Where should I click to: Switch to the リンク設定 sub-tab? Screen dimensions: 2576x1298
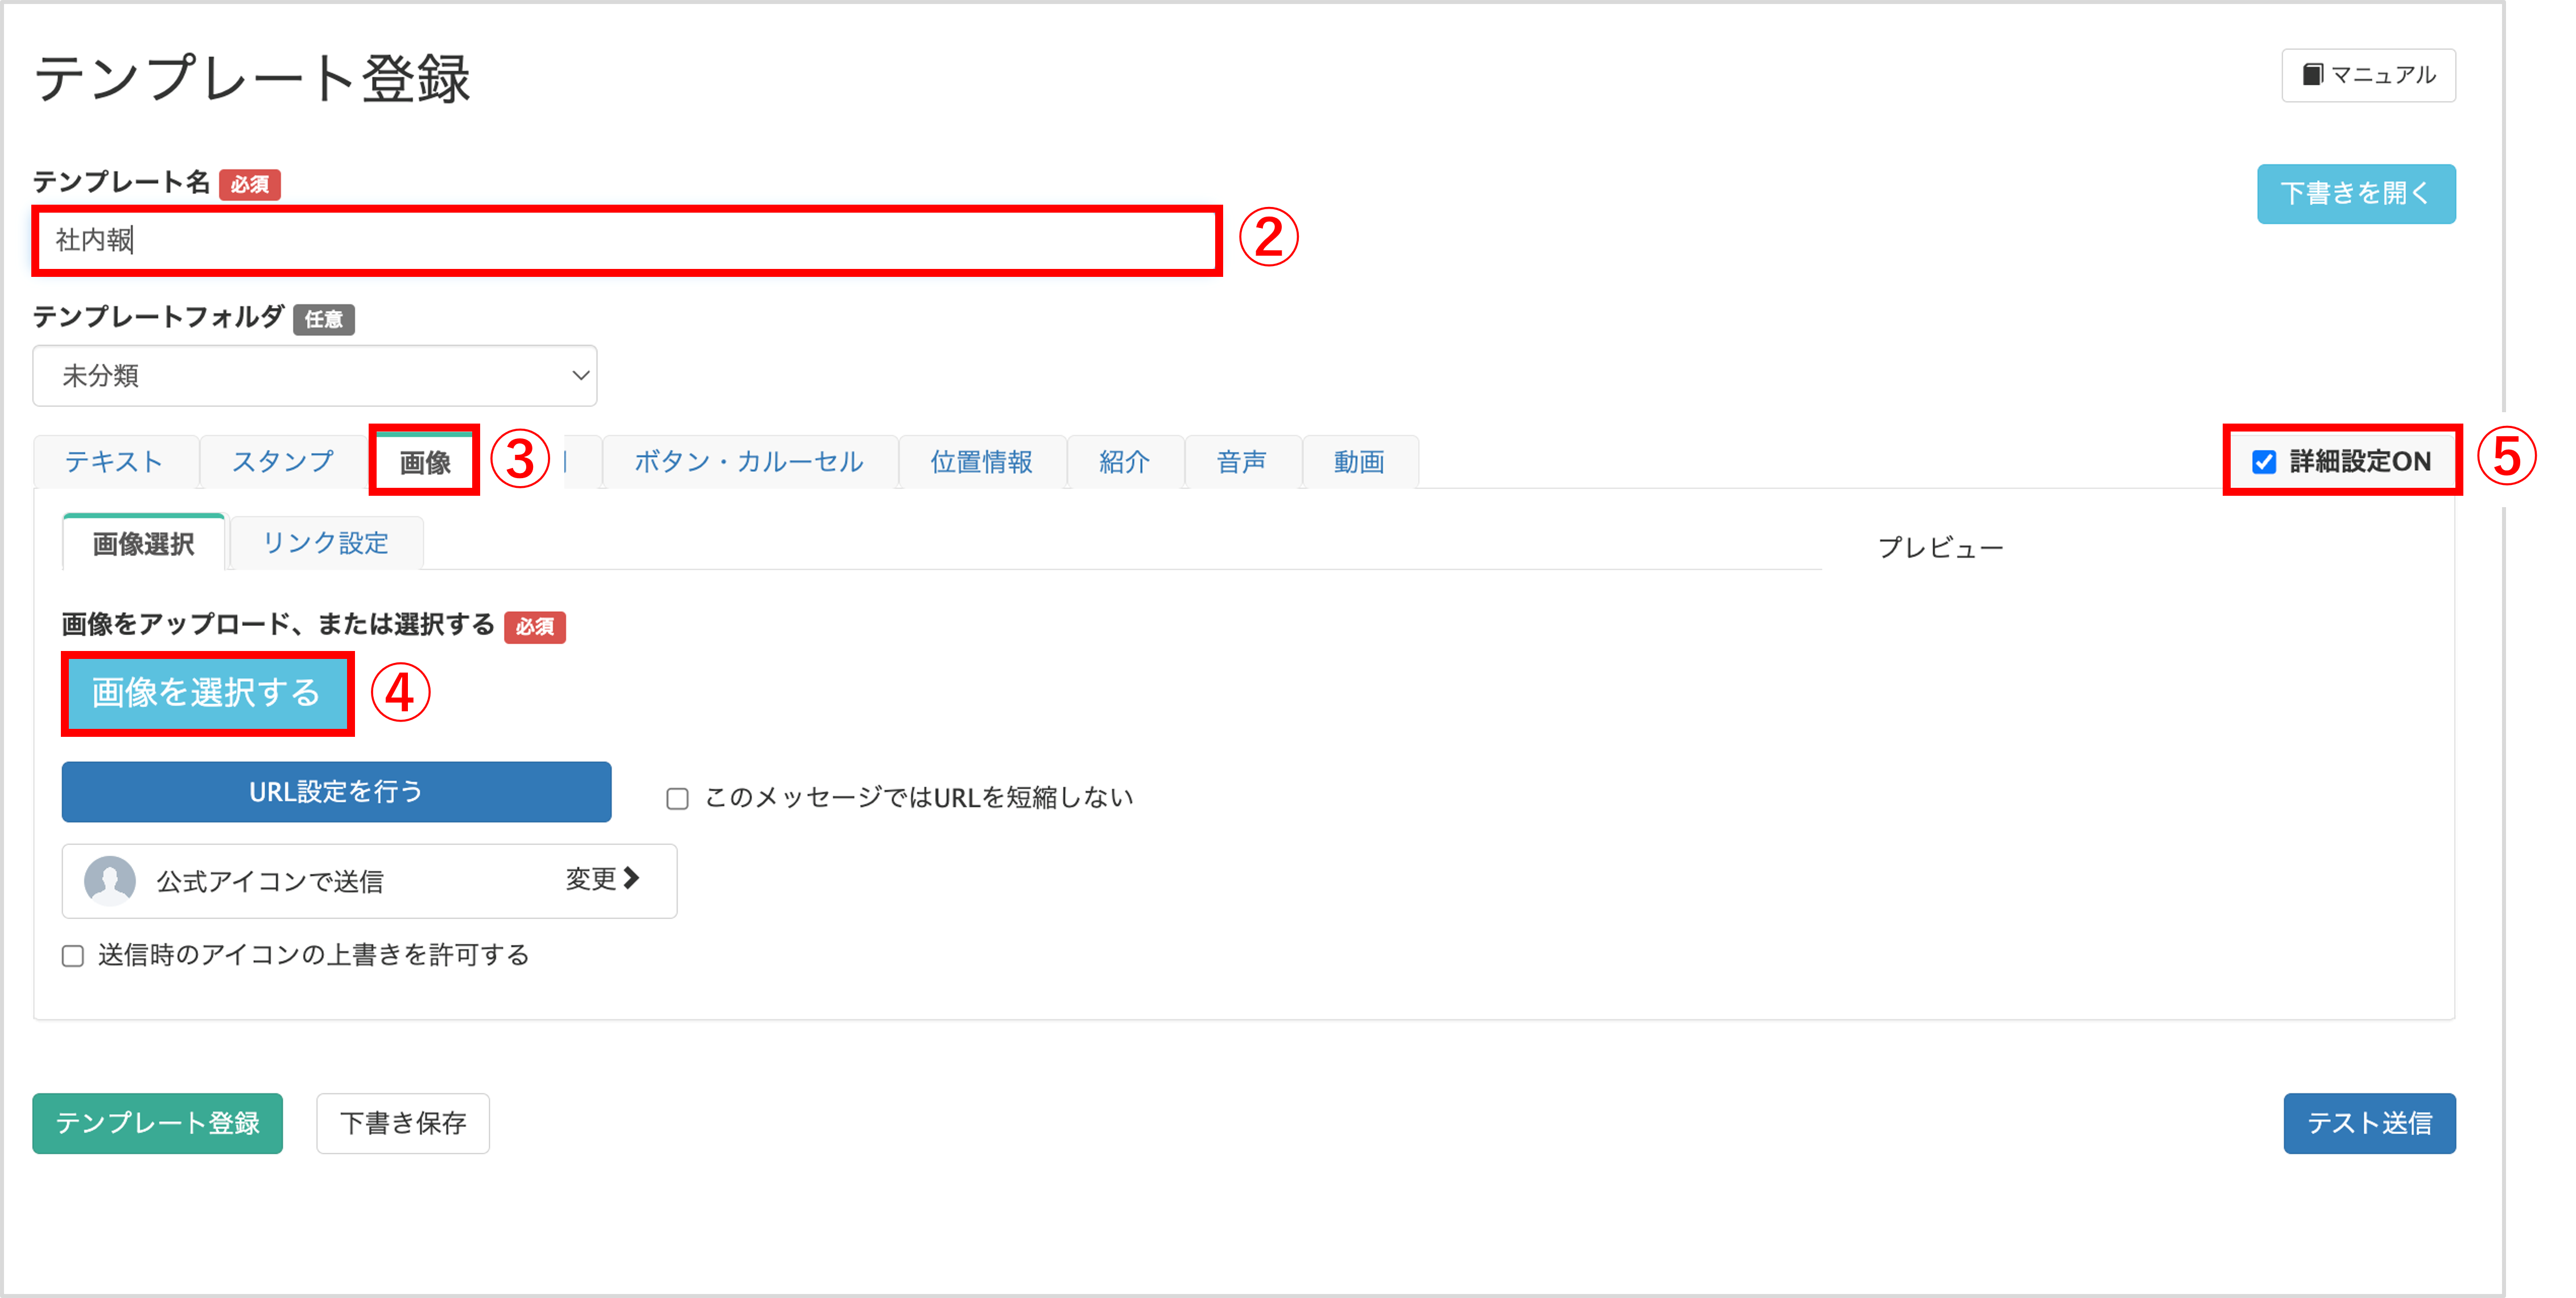[326, 544]
